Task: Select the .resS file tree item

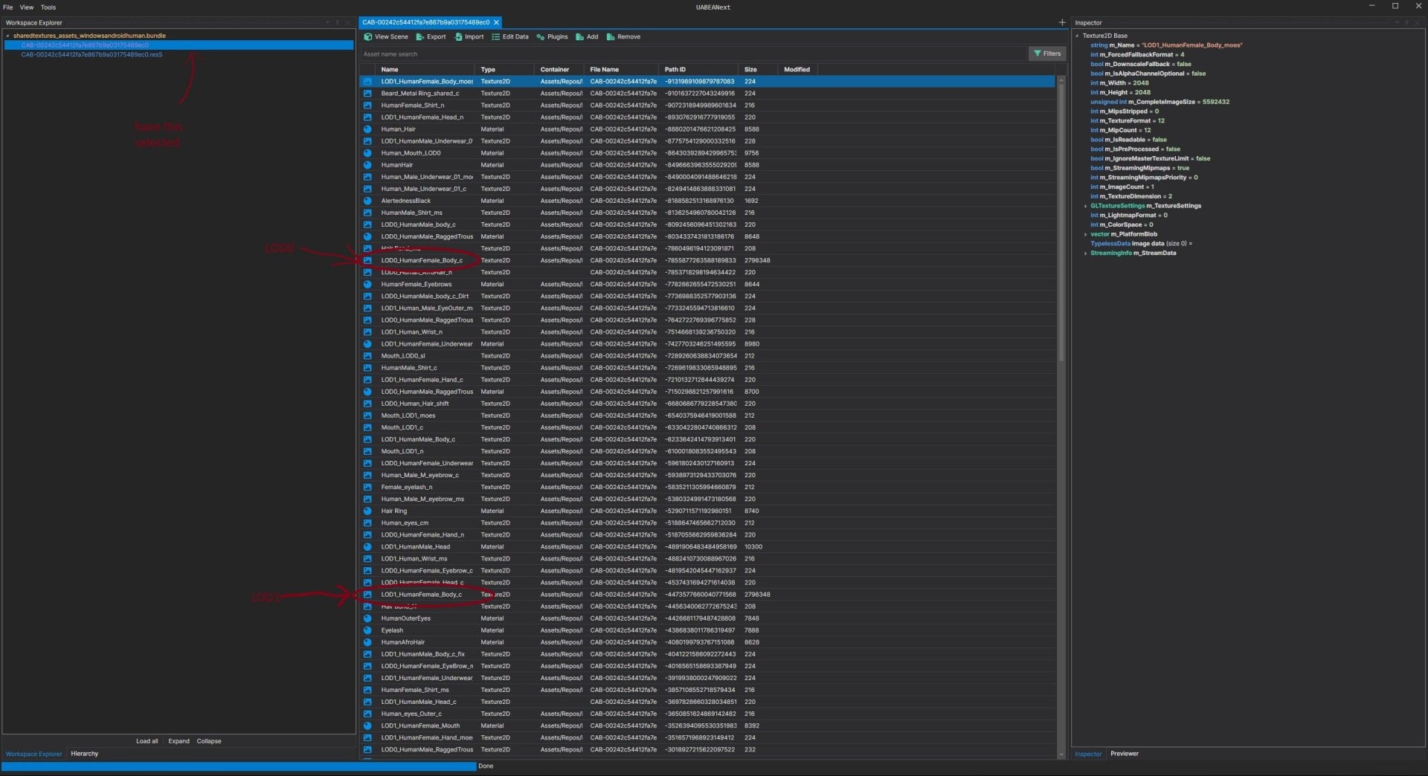Action: point(91,54)
